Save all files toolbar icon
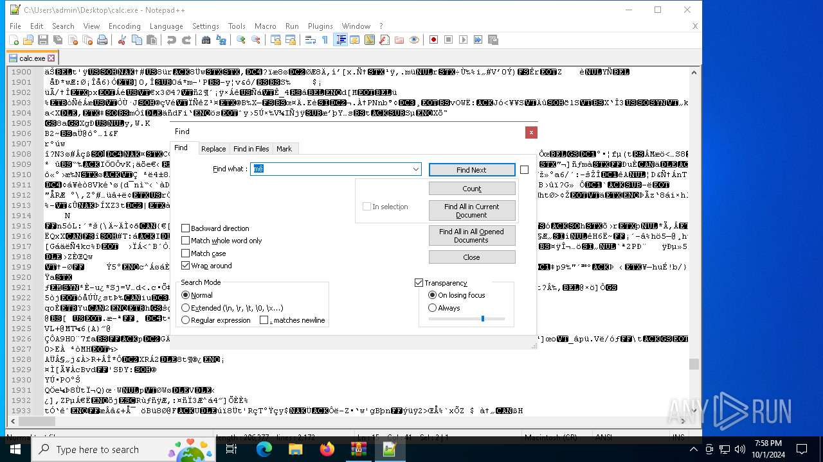 coord(58,40)
